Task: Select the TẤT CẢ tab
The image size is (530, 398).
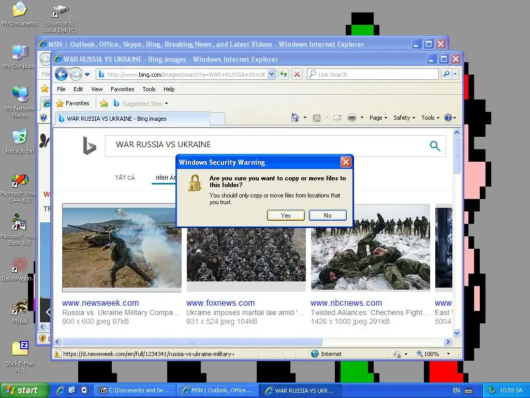Action: pyautogui.click(x=125, y=178)
